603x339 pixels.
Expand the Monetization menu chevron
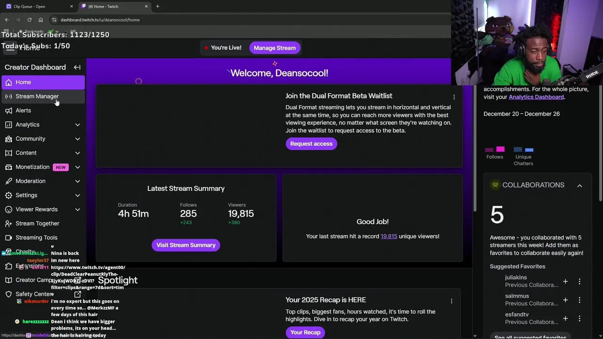tap(78, 167)
